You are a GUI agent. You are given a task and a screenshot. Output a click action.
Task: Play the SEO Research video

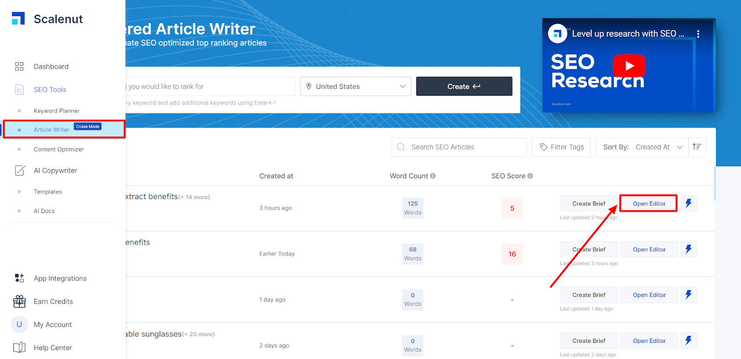[x=629, y=66]
